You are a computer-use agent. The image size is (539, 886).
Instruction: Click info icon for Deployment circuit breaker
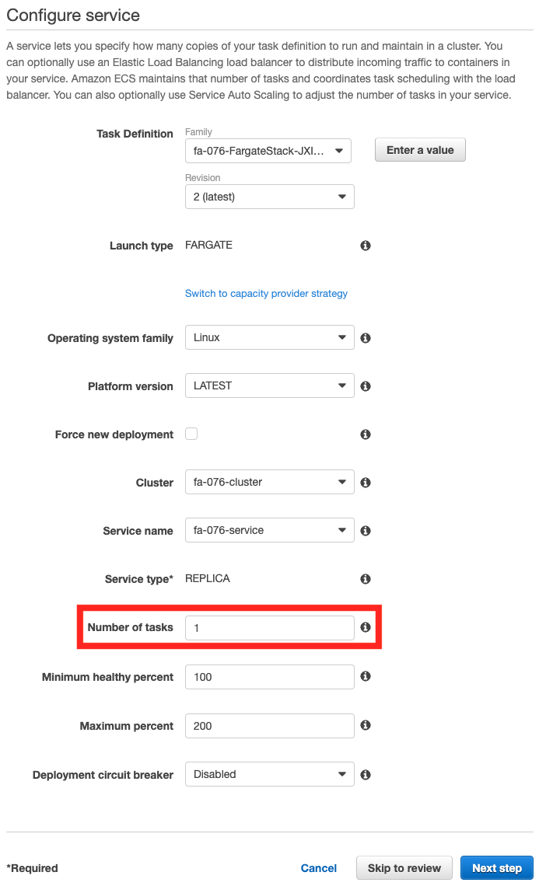366,775
